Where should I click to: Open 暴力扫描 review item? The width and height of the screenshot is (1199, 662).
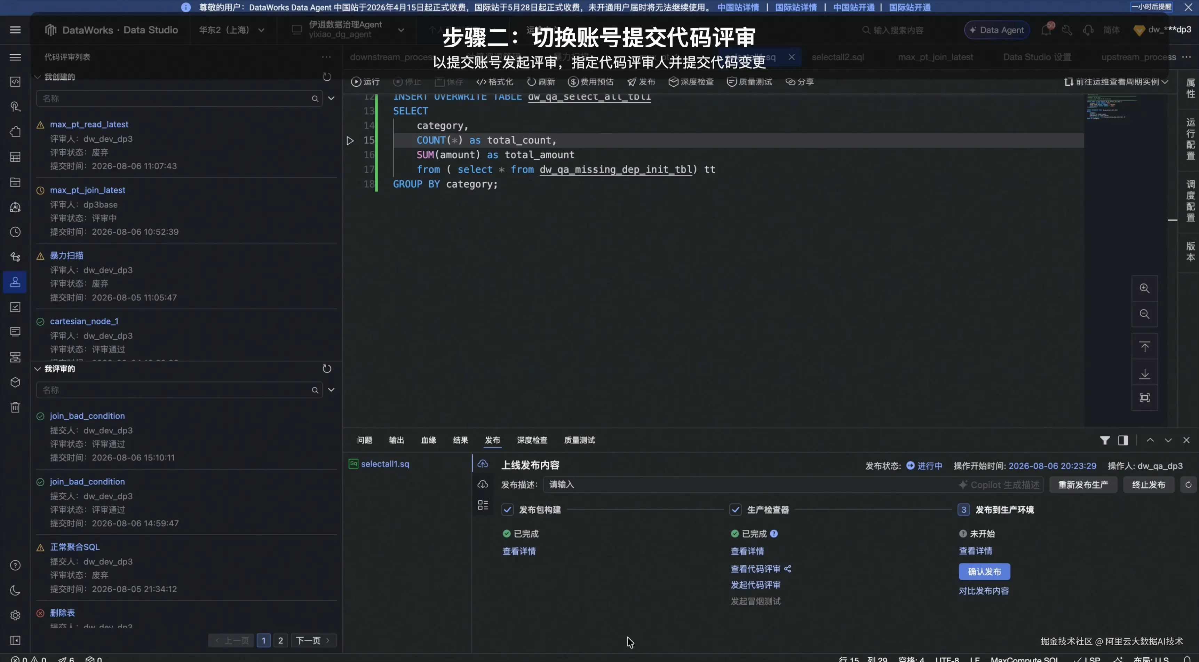point(66,255)
